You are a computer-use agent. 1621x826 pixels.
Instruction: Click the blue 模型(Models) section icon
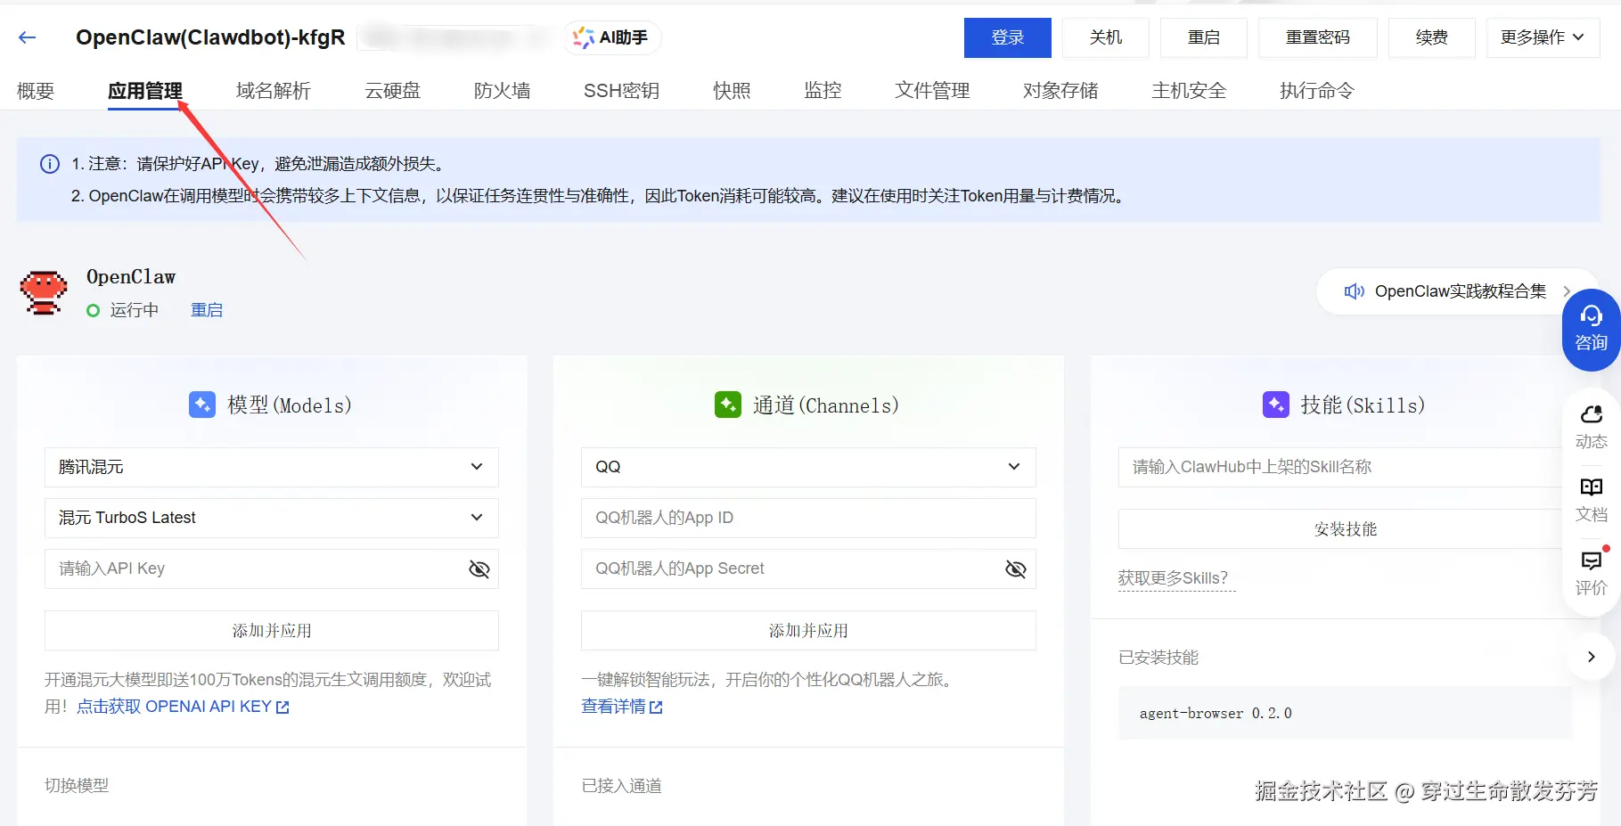point(202,405)
